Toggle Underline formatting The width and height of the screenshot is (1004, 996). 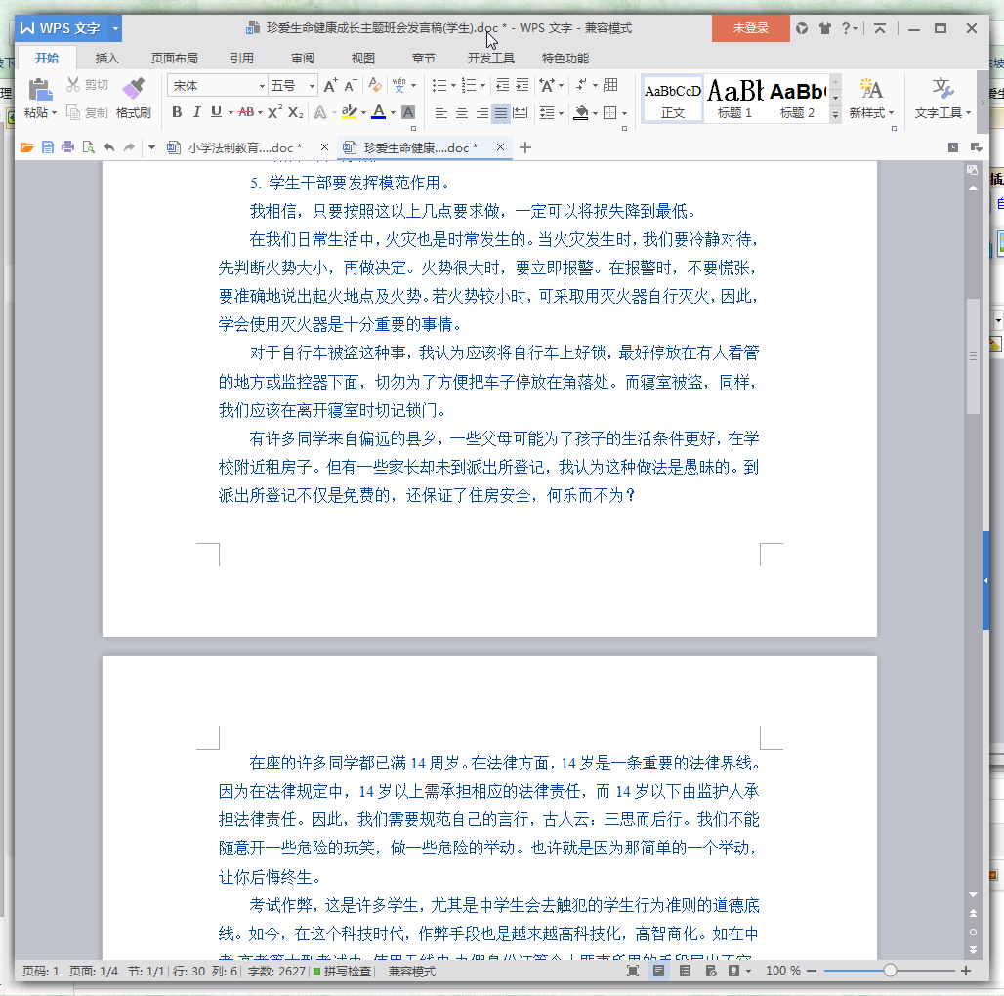[x=217, y=112]
